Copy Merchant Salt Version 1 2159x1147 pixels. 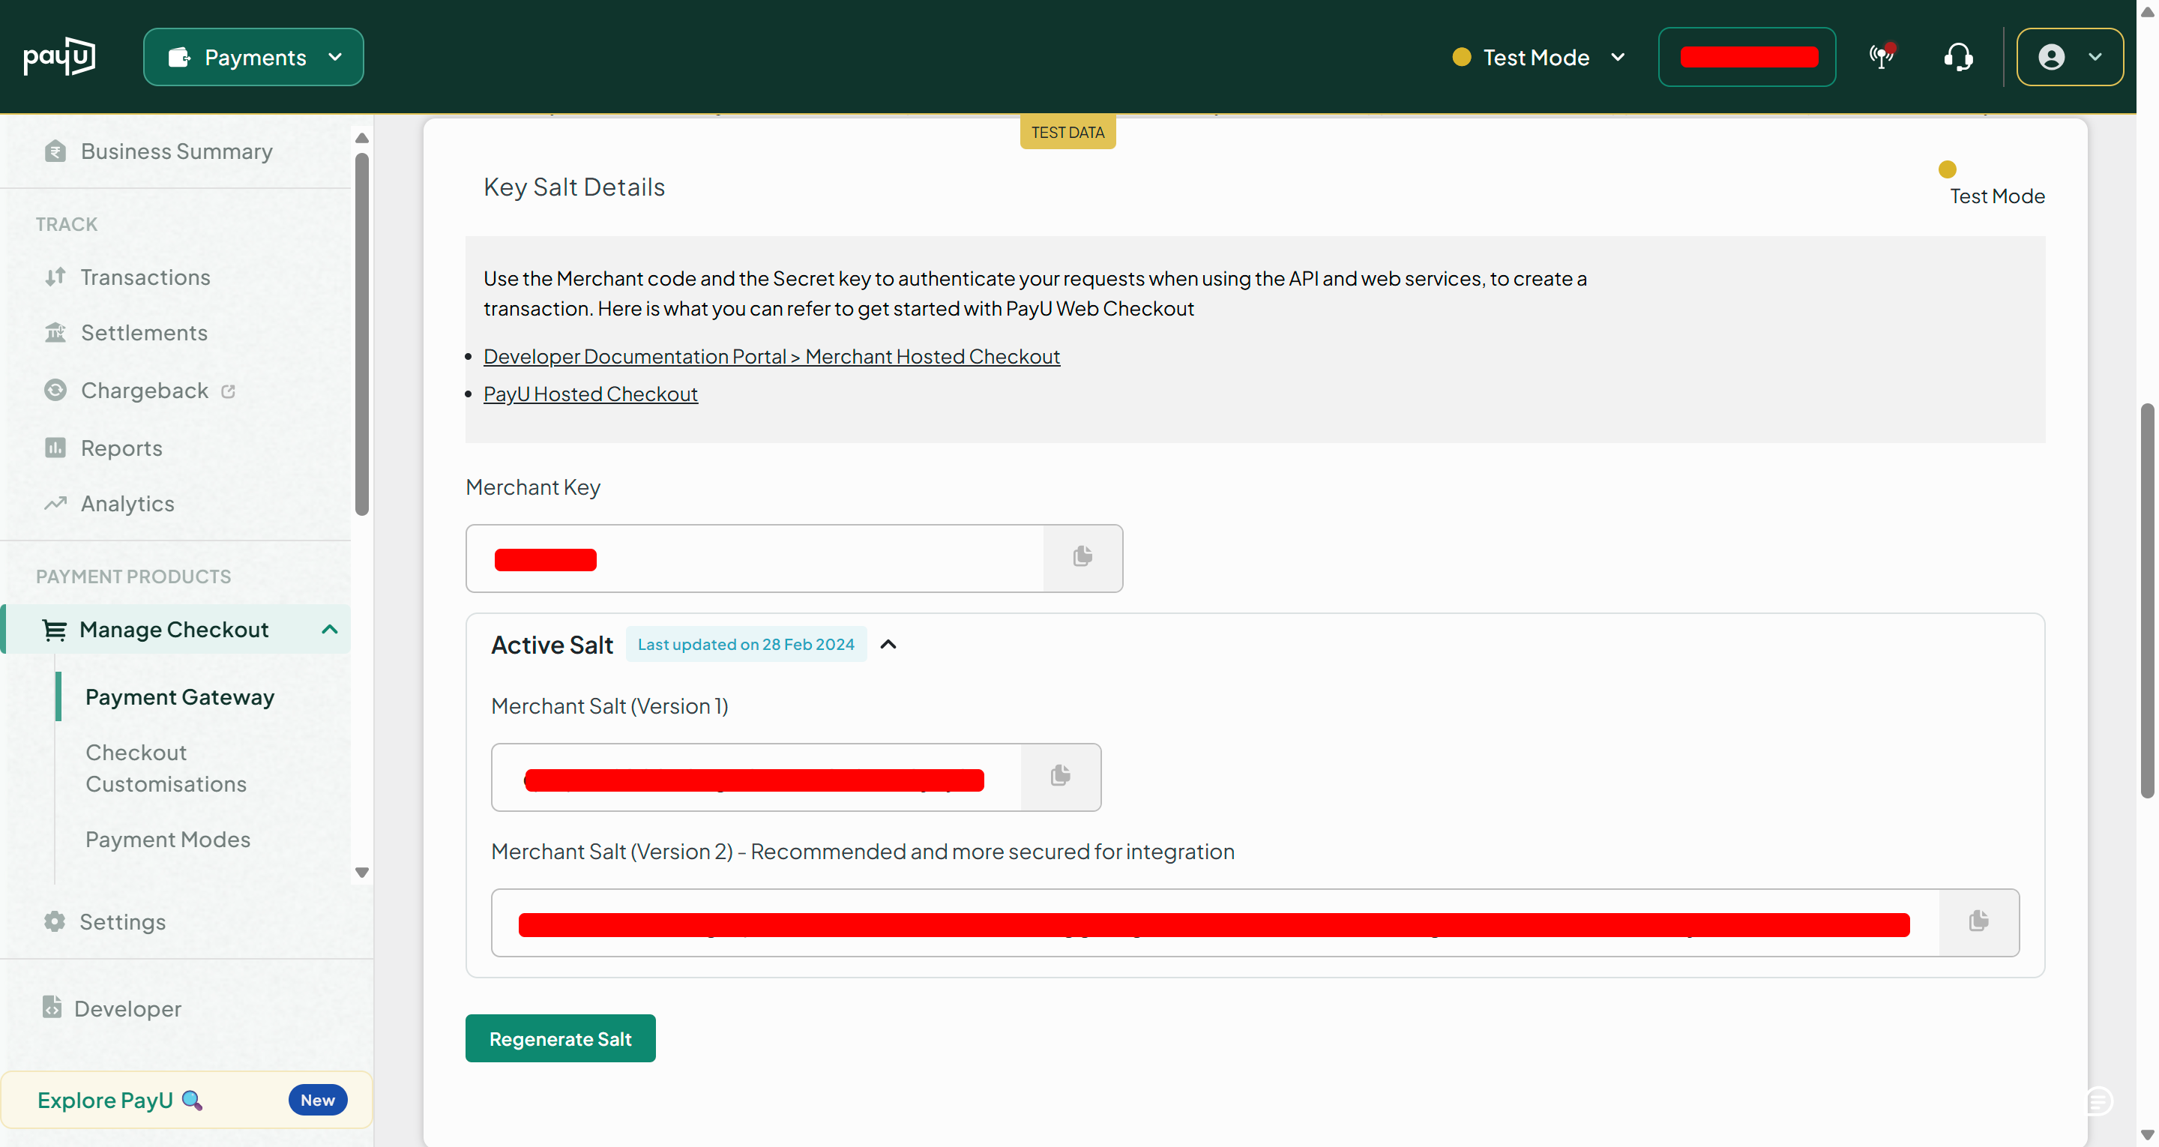point(1060,777)
